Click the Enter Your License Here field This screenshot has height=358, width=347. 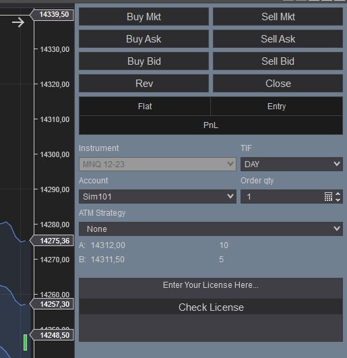(211, 285)
